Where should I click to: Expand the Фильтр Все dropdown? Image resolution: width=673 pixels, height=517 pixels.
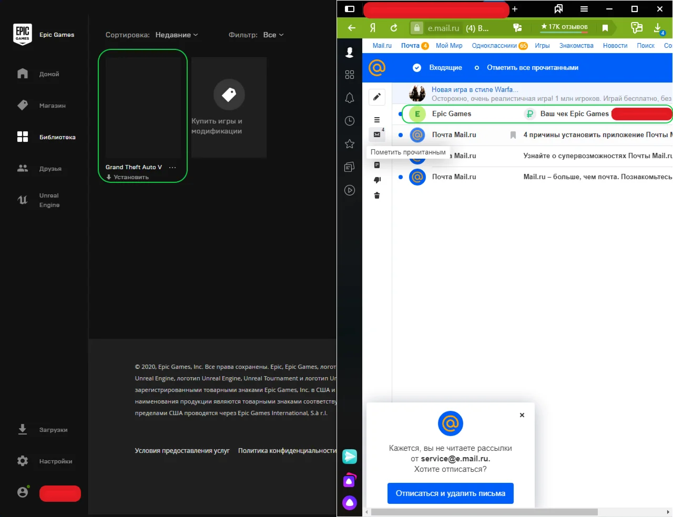tap(273, 35)
